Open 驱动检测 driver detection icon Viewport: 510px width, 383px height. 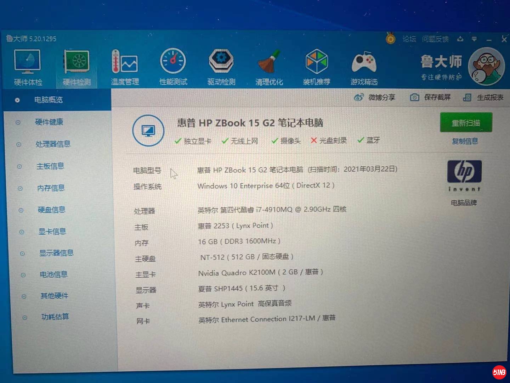221,67
